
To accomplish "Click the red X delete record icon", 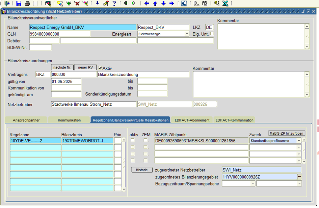I will tap(77, 3).
